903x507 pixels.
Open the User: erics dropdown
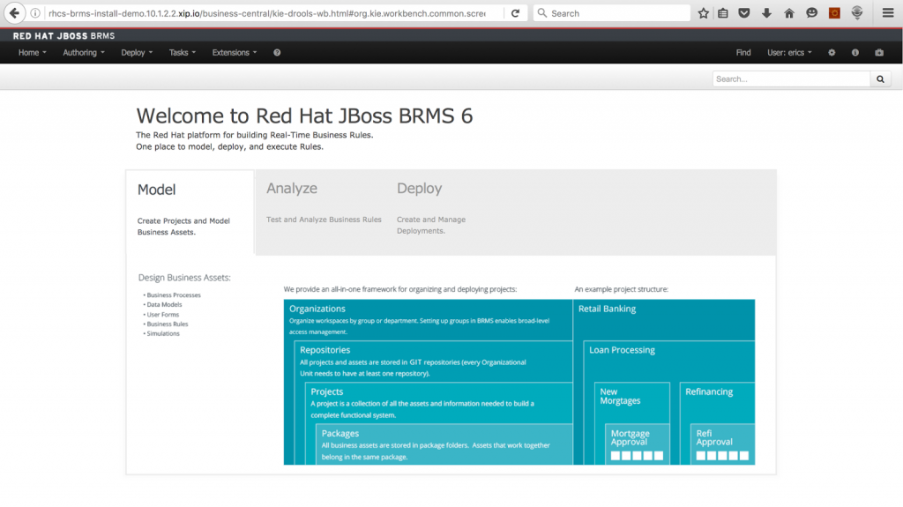coord(789,52)
